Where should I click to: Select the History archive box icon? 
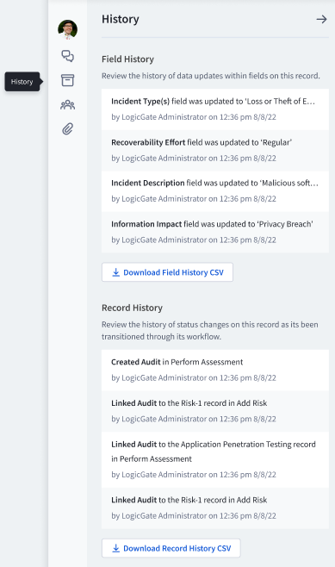coord(67,80)
